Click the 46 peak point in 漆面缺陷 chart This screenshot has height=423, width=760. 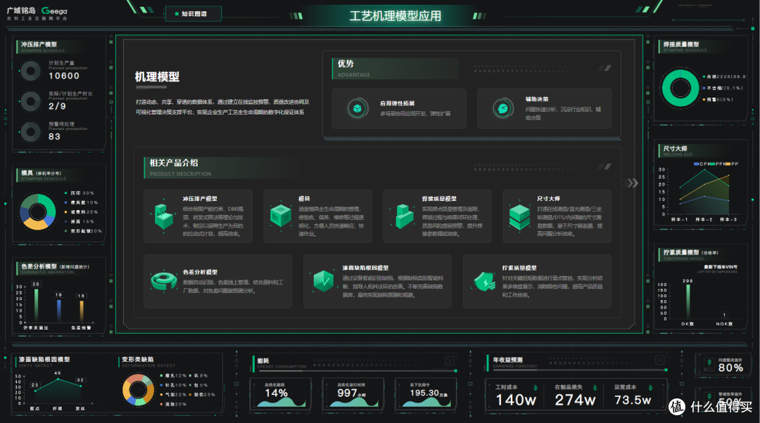click(58, 379)
